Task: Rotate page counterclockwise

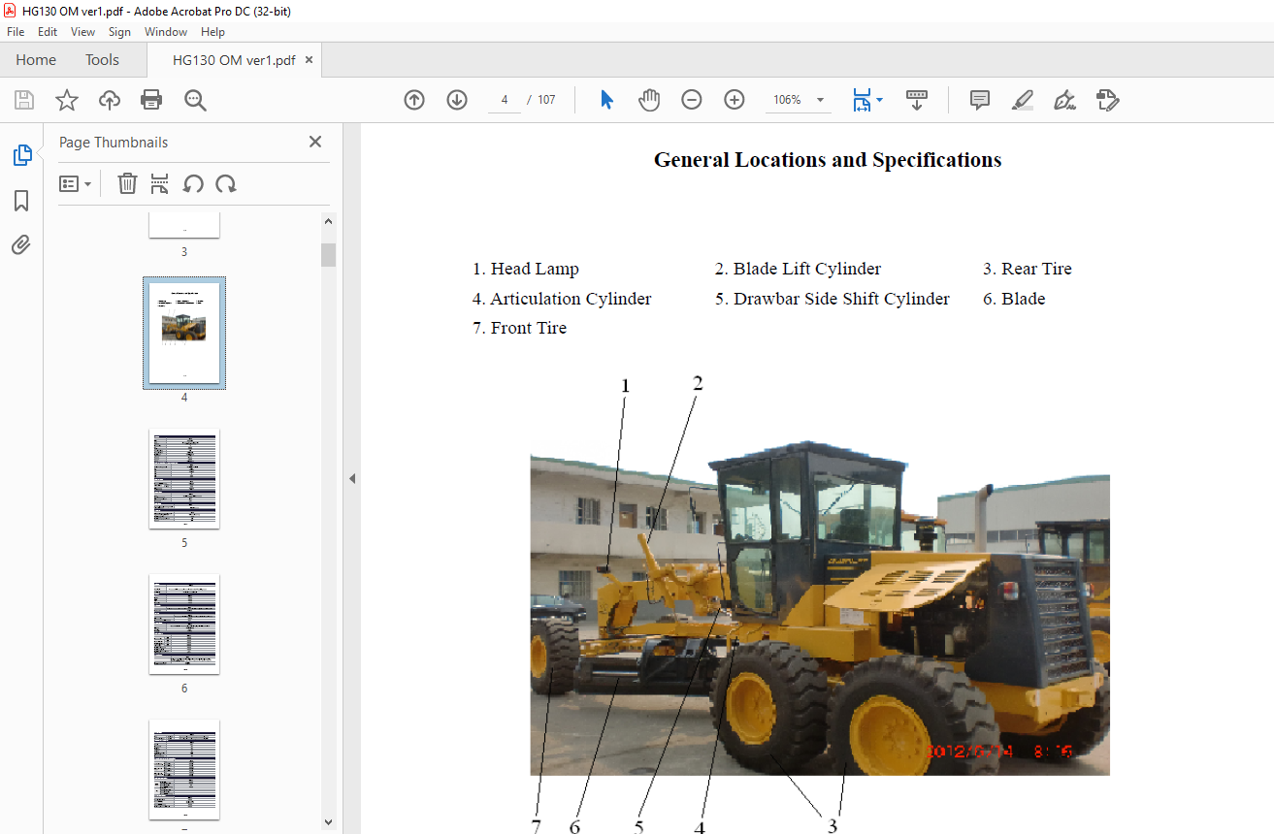Action: (x=193, y=183)
